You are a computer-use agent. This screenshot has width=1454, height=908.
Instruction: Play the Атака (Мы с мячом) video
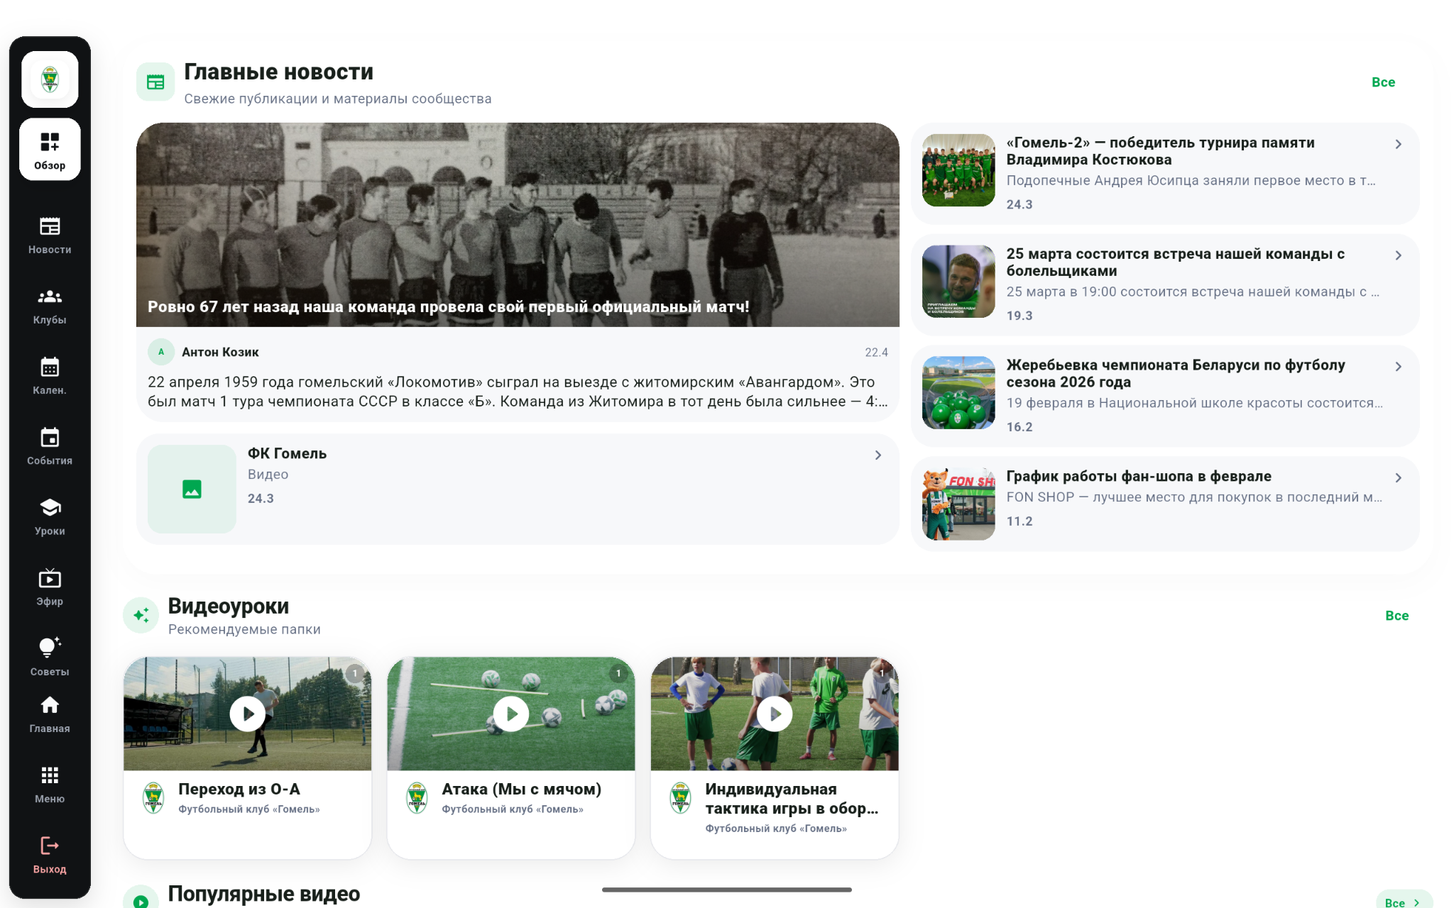[x=511, y=714]
